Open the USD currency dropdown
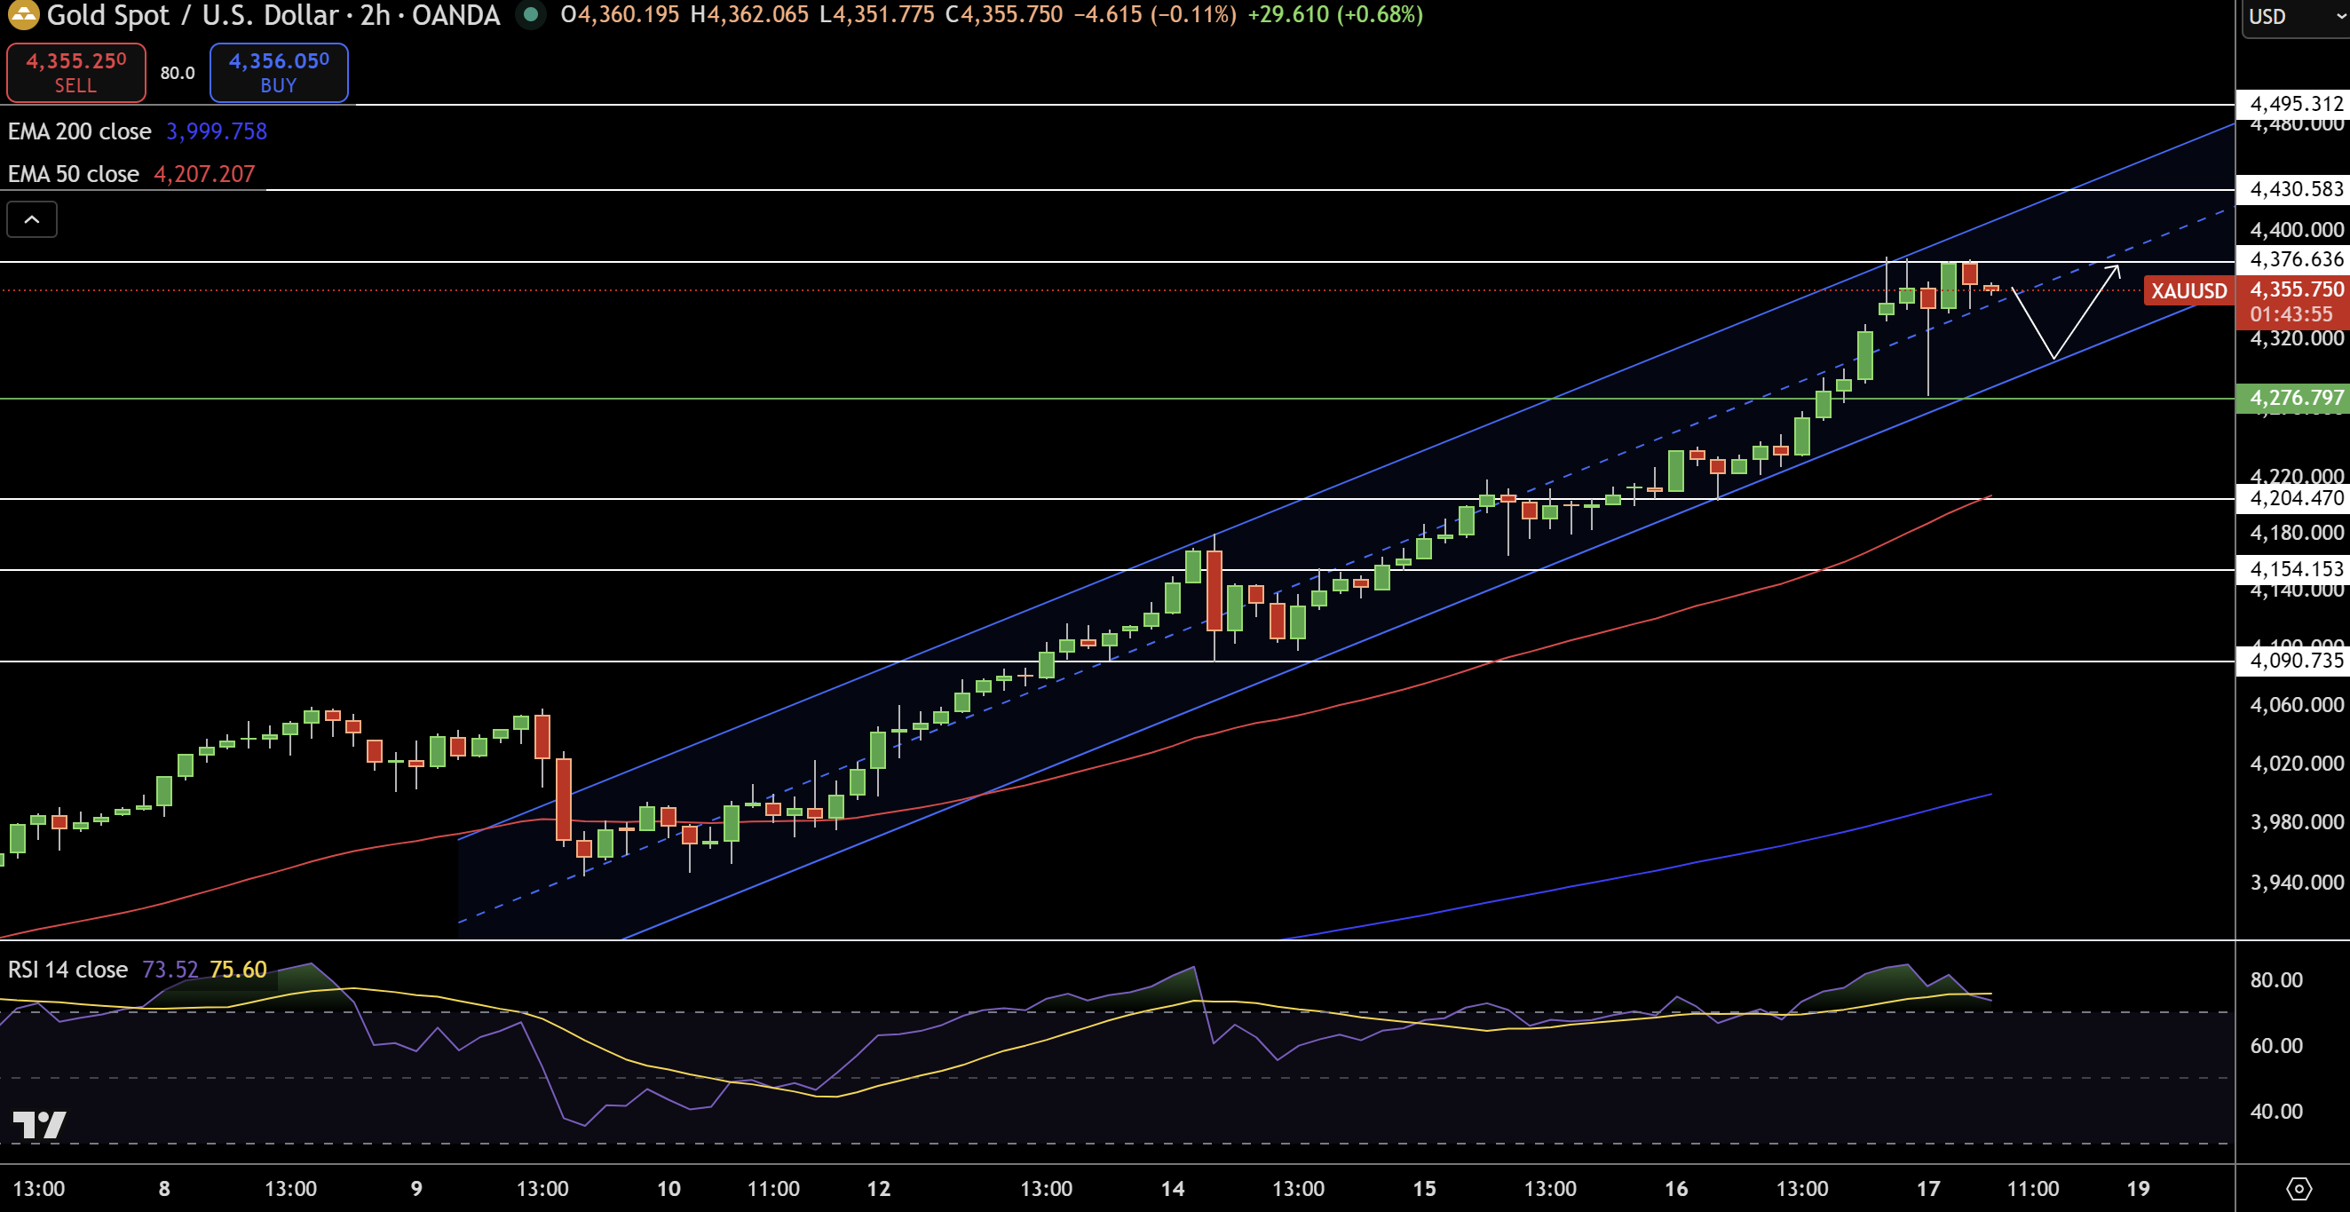 tap(2290, 17)
